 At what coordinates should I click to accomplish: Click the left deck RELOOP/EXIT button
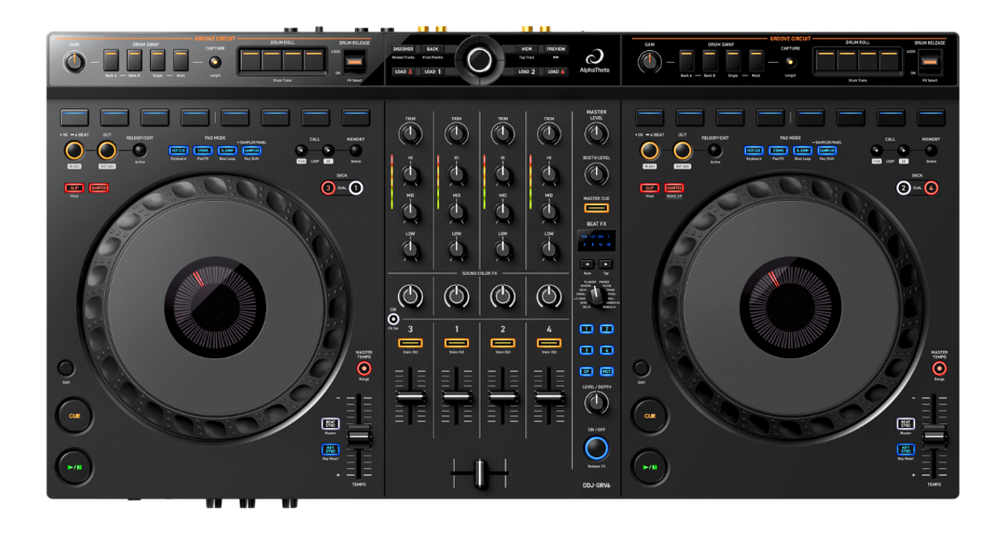tap(140, 150)
